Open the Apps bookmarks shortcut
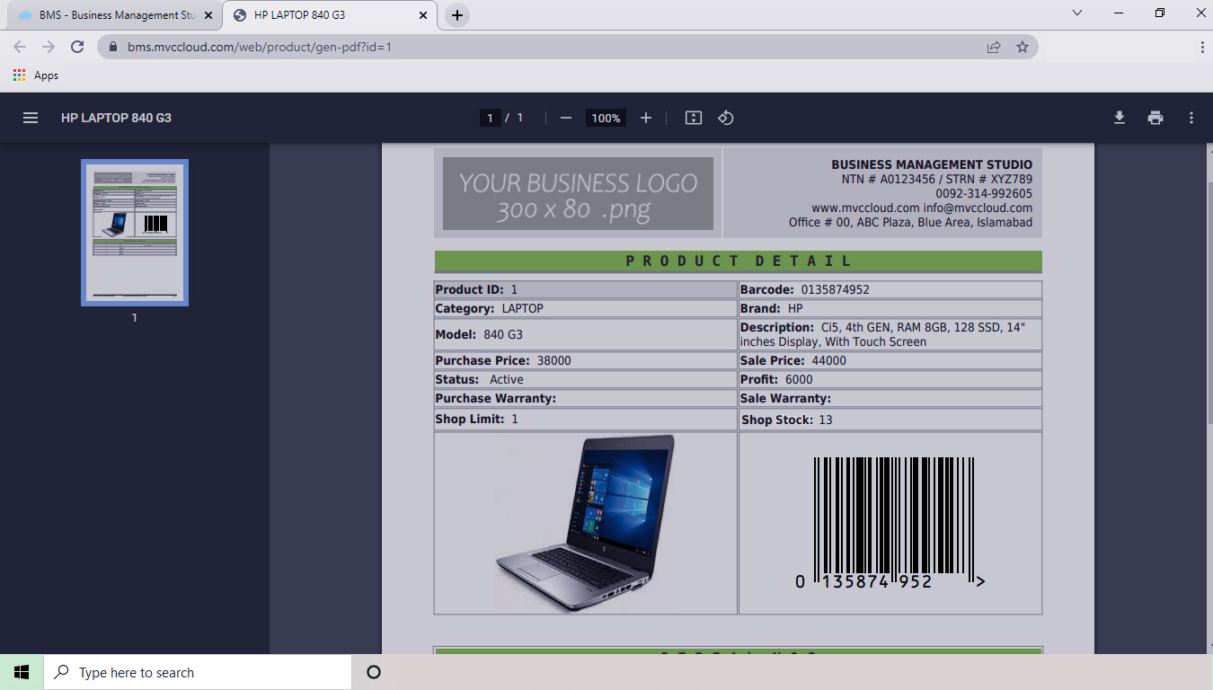Image resolution: width=1213 pixels, height=690 pixels. click(x=36, y=75)
